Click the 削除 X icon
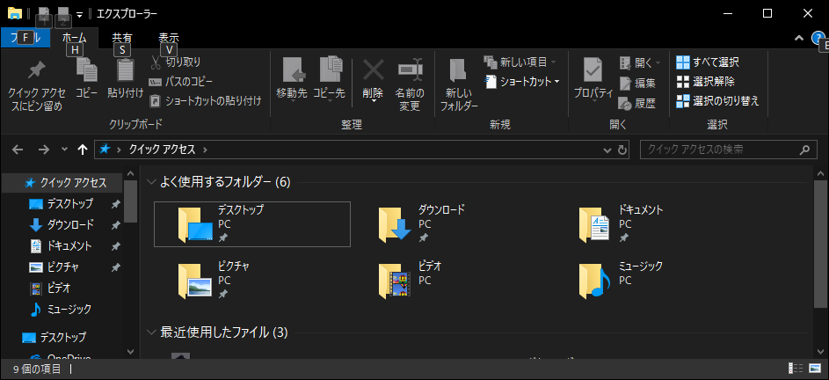 pyautogui.click(x=374, y=69)
